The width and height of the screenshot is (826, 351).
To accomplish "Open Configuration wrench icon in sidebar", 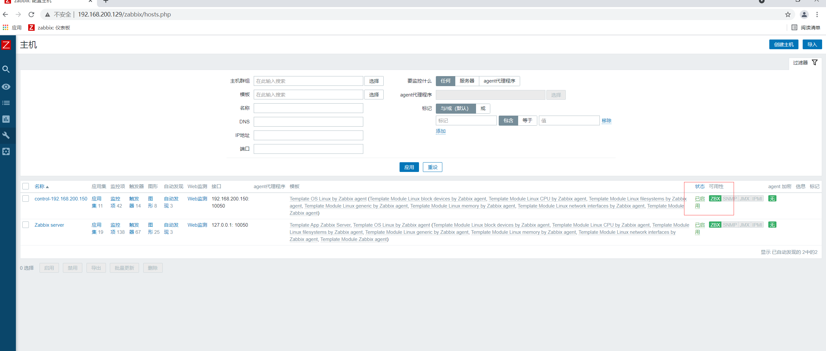I will [x=6, y=135].
